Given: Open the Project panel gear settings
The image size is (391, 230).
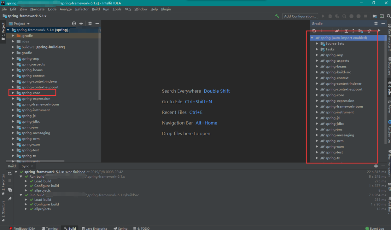Looking at the screenshot, I should [x=90, y=23].
